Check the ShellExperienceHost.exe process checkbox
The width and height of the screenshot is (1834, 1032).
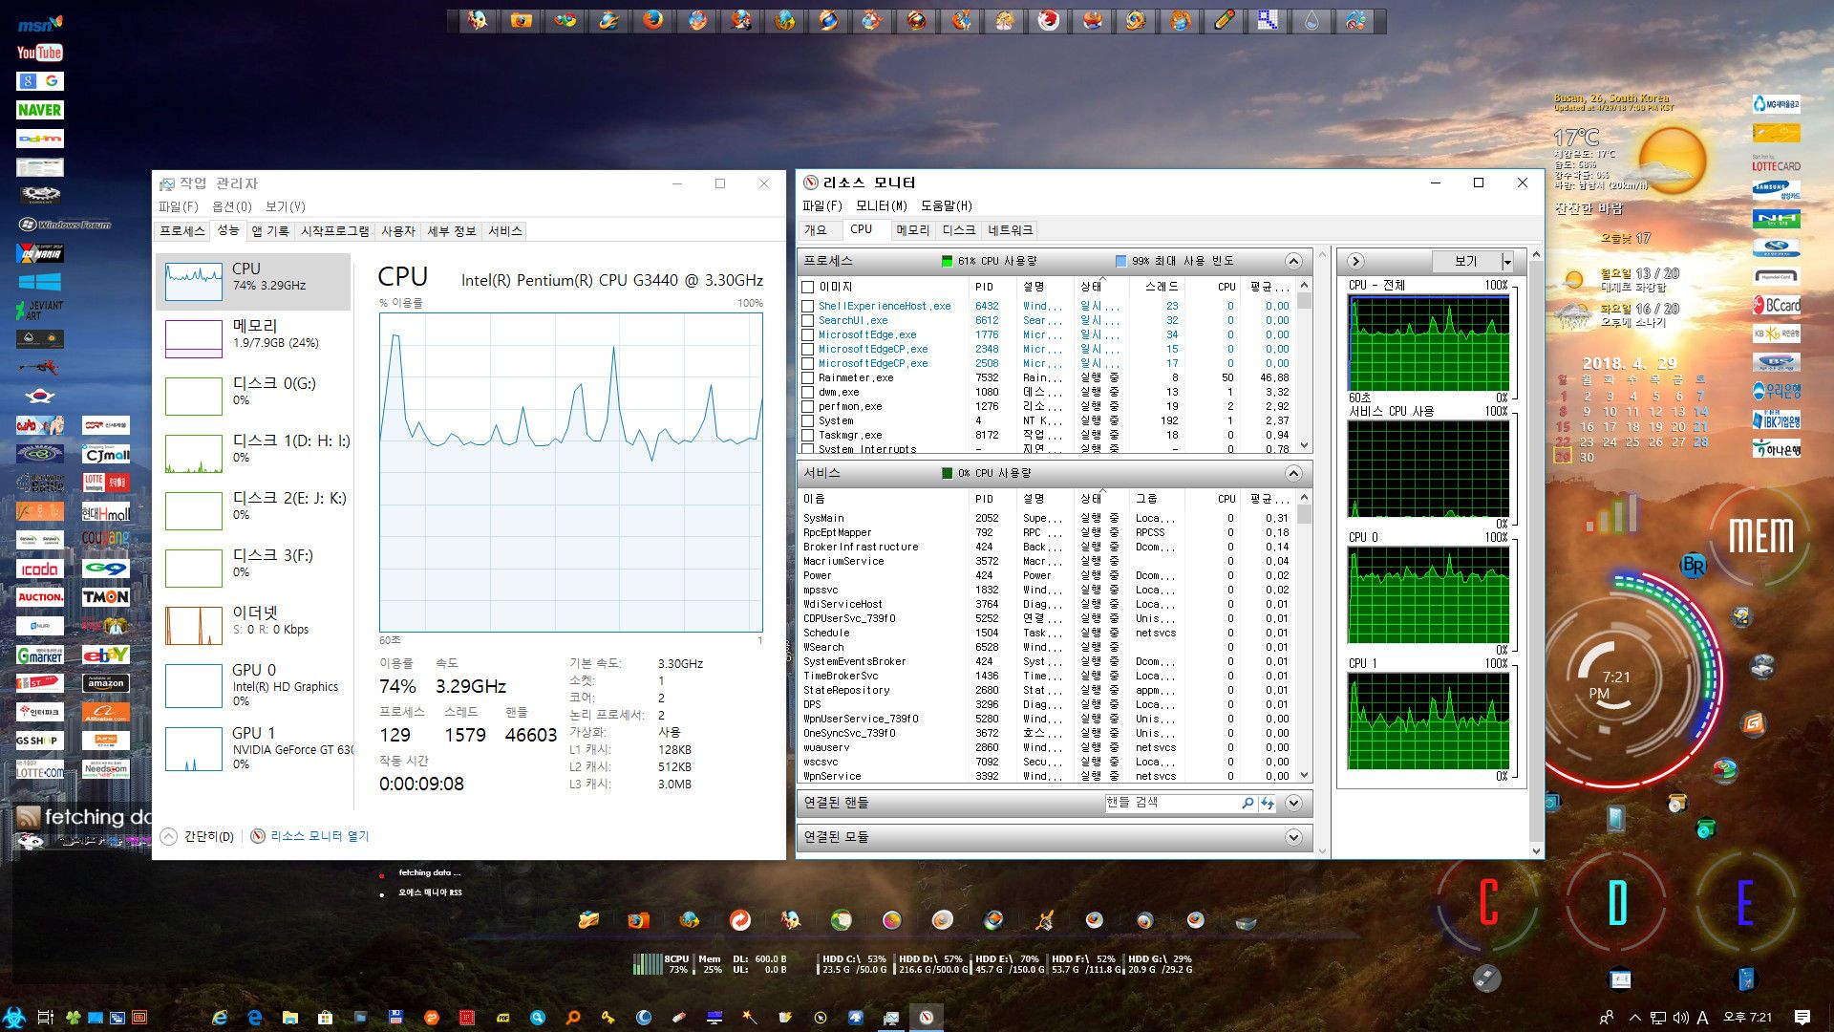pyautogui.click(x=808, y=307)
